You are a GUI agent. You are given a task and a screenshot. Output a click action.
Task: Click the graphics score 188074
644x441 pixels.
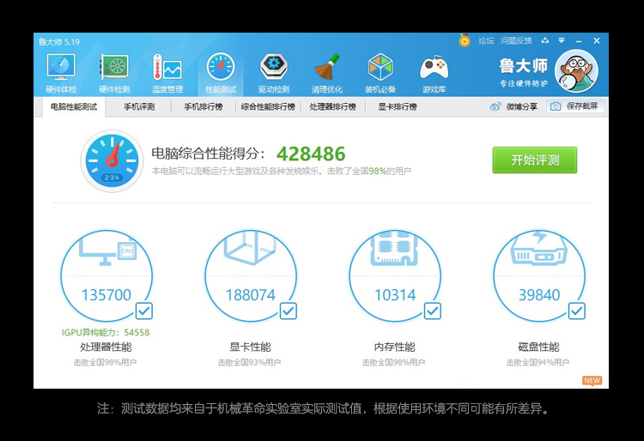251,295
